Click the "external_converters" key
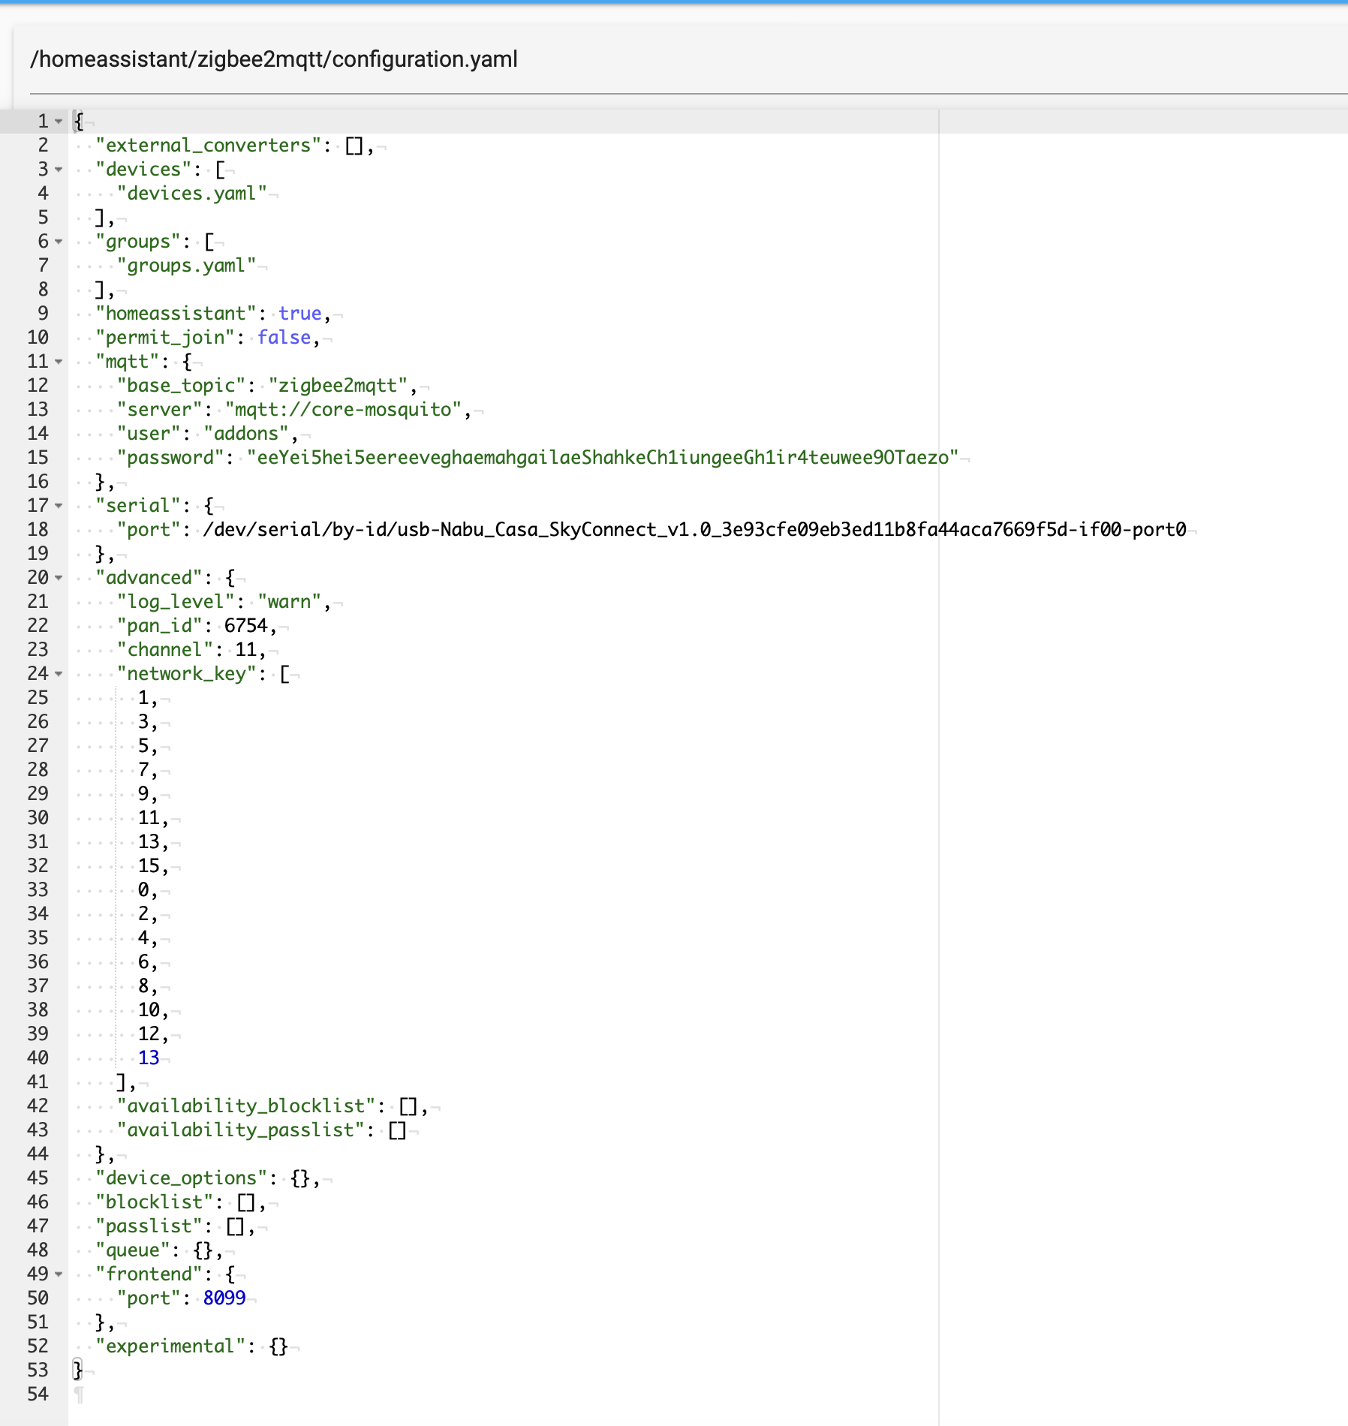The image size is (1348, 1426). 209,146
